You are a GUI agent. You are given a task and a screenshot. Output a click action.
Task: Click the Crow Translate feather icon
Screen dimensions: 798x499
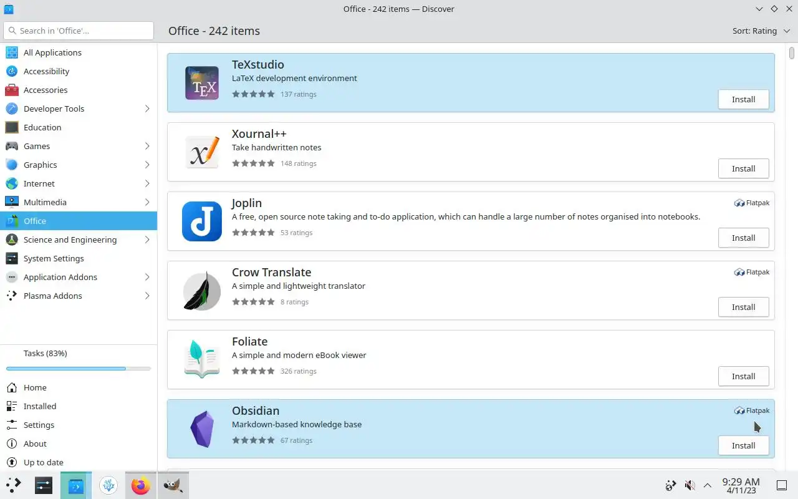pos(202,291)
